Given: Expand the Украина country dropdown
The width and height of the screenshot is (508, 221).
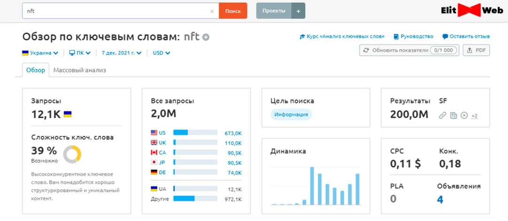Looking at the screenshot, I should click(40, 52).
